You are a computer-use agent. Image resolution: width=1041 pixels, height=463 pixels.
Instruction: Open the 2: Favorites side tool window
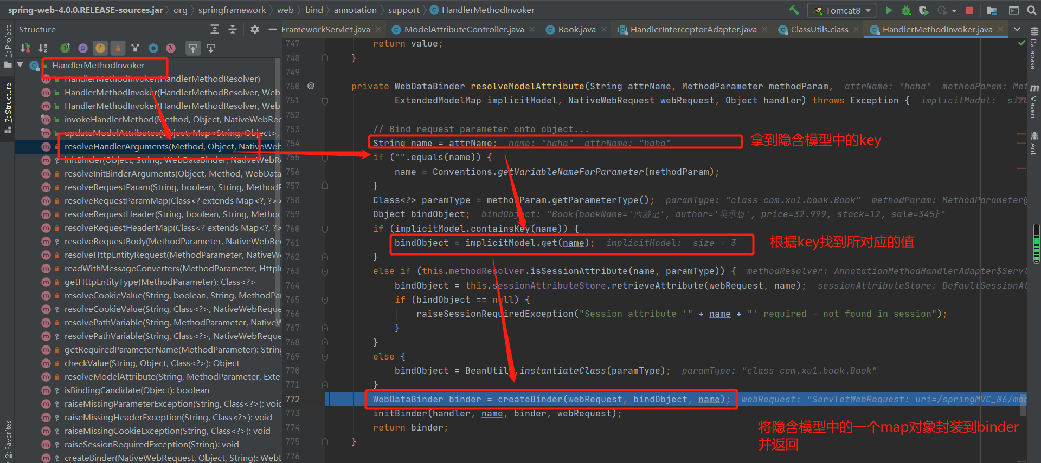[8, 439]
